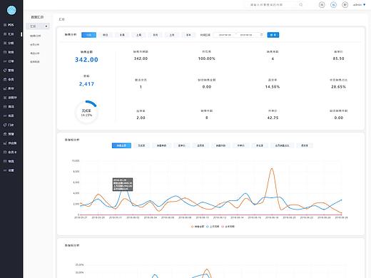Open 会员分析 in the secondary menu
Screen dimensions: 371x278
(x=35, y=45)
